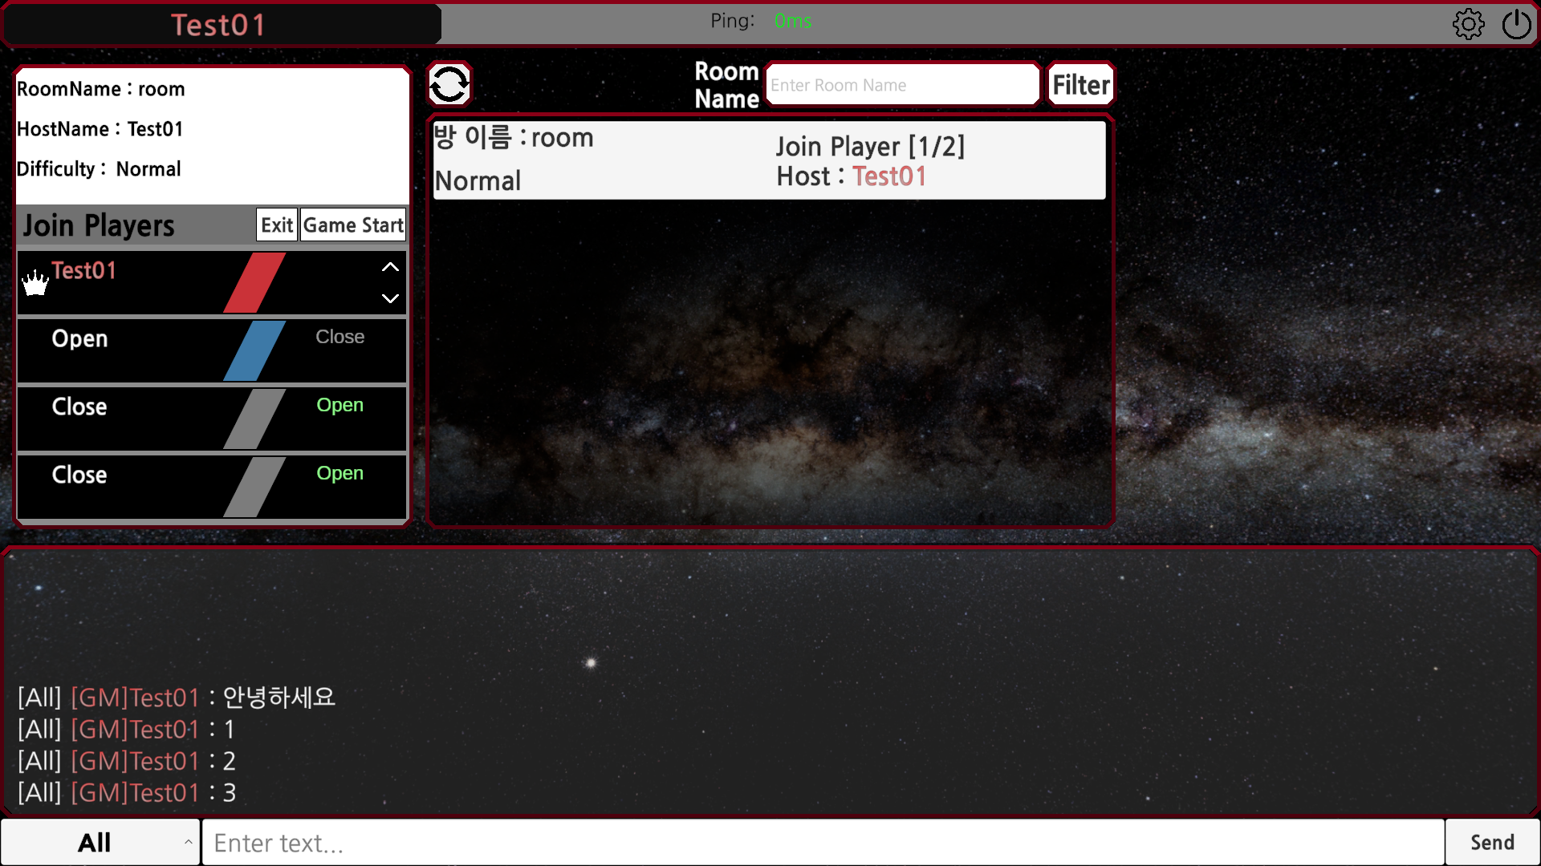Click the Test01 username tab at top

(219, 25)
